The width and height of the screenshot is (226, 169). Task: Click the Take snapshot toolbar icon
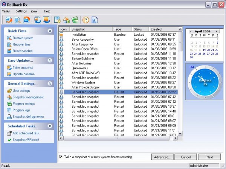tap(38, 20)
